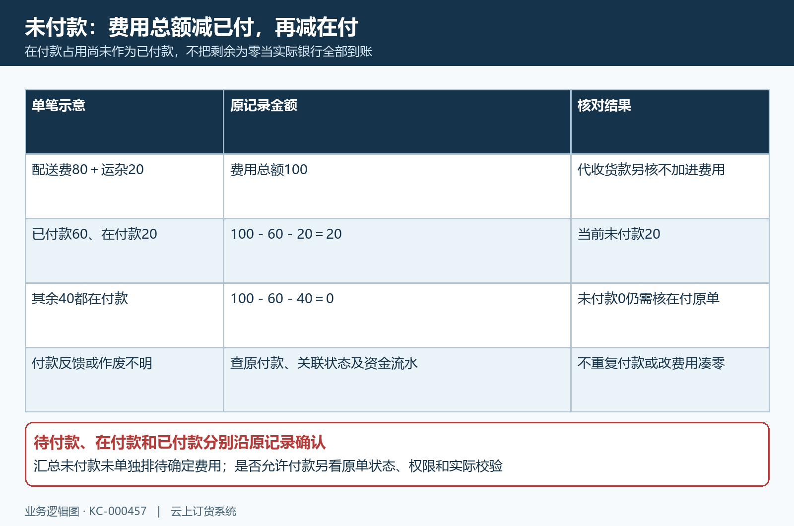Image resolution: width=794 pixels, height=526 pixels.
Task: Click the footer text 云上订货系统
Action: (x=203, y=511)
